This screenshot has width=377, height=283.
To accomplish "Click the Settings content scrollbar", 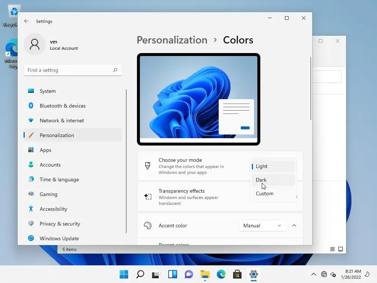I will [311, 88].
